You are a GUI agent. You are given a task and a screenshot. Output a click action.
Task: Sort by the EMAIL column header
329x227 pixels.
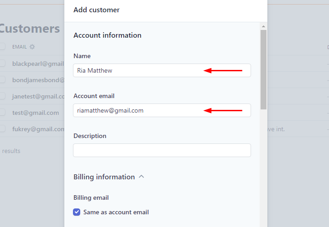click(19, 47)
